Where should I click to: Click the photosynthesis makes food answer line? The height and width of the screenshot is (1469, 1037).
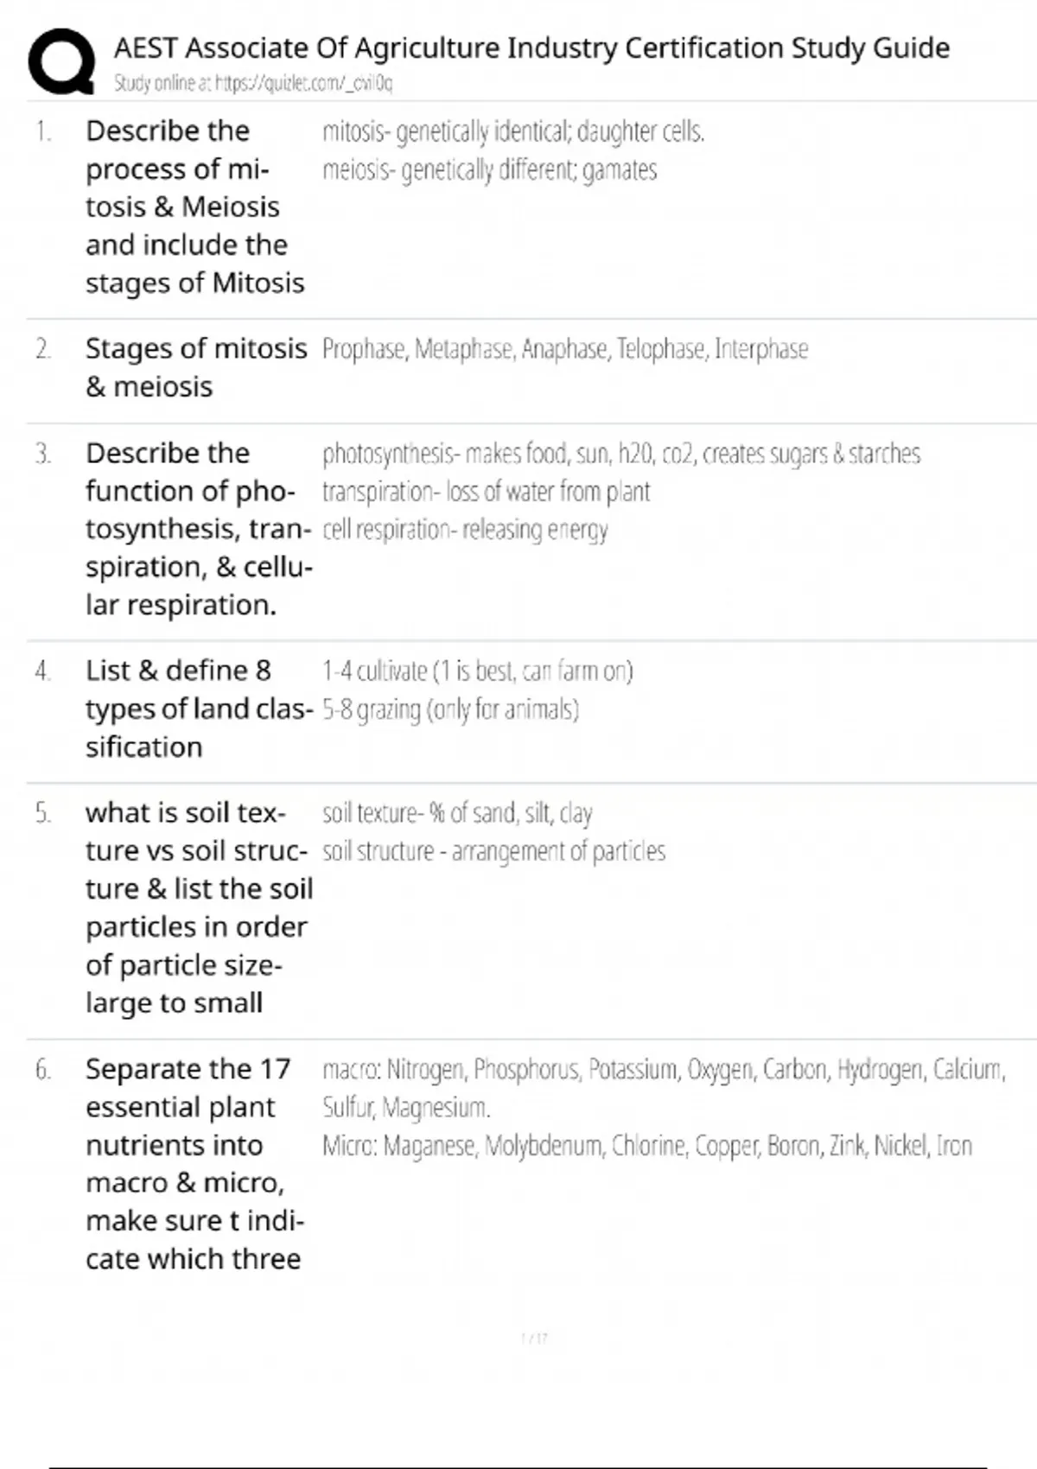tap(620, 454)
